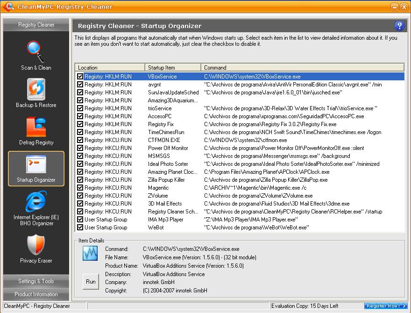The image size is (411, 313).
Task: Uncheck the SunJavaUpdateSched checkbox
Action: tap(80, 92)
